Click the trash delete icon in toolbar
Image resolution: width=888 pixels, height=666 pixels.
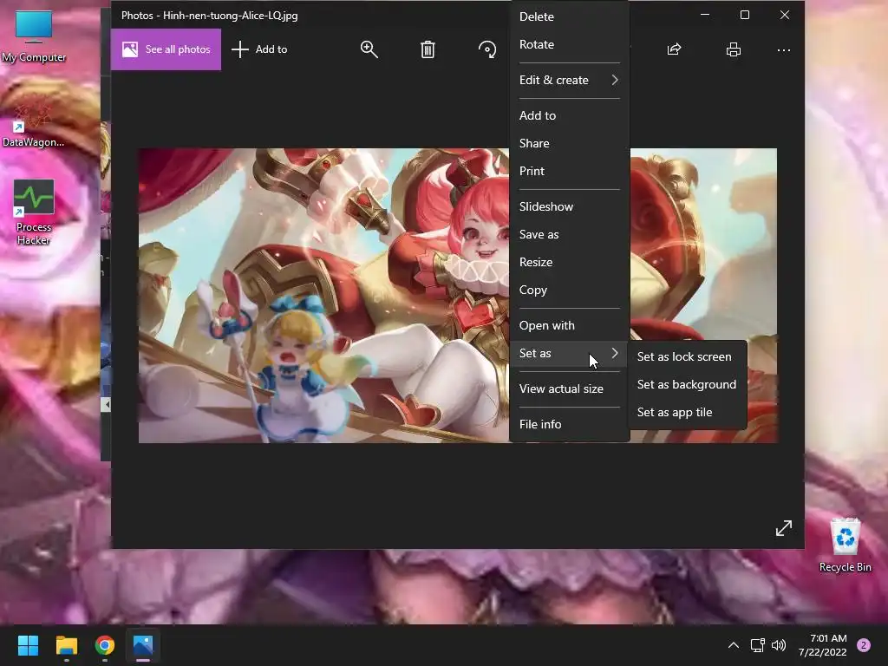click(428, 49)
